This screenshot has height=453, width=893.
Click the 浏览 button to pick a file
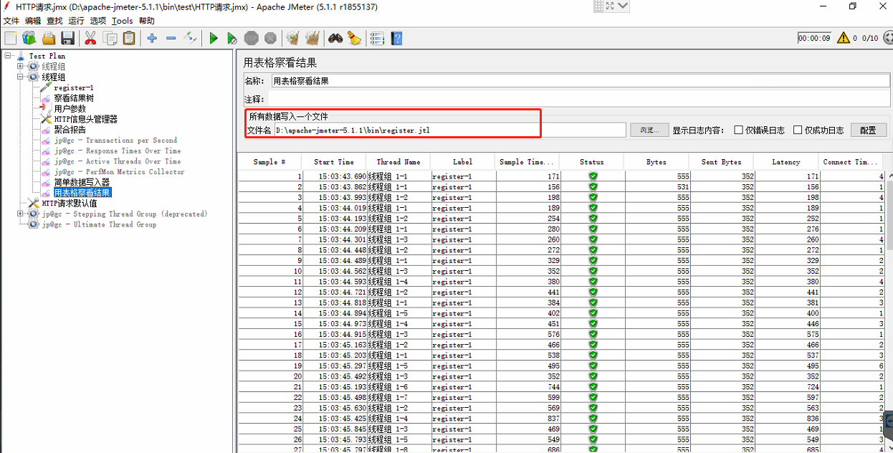(651, 130)
